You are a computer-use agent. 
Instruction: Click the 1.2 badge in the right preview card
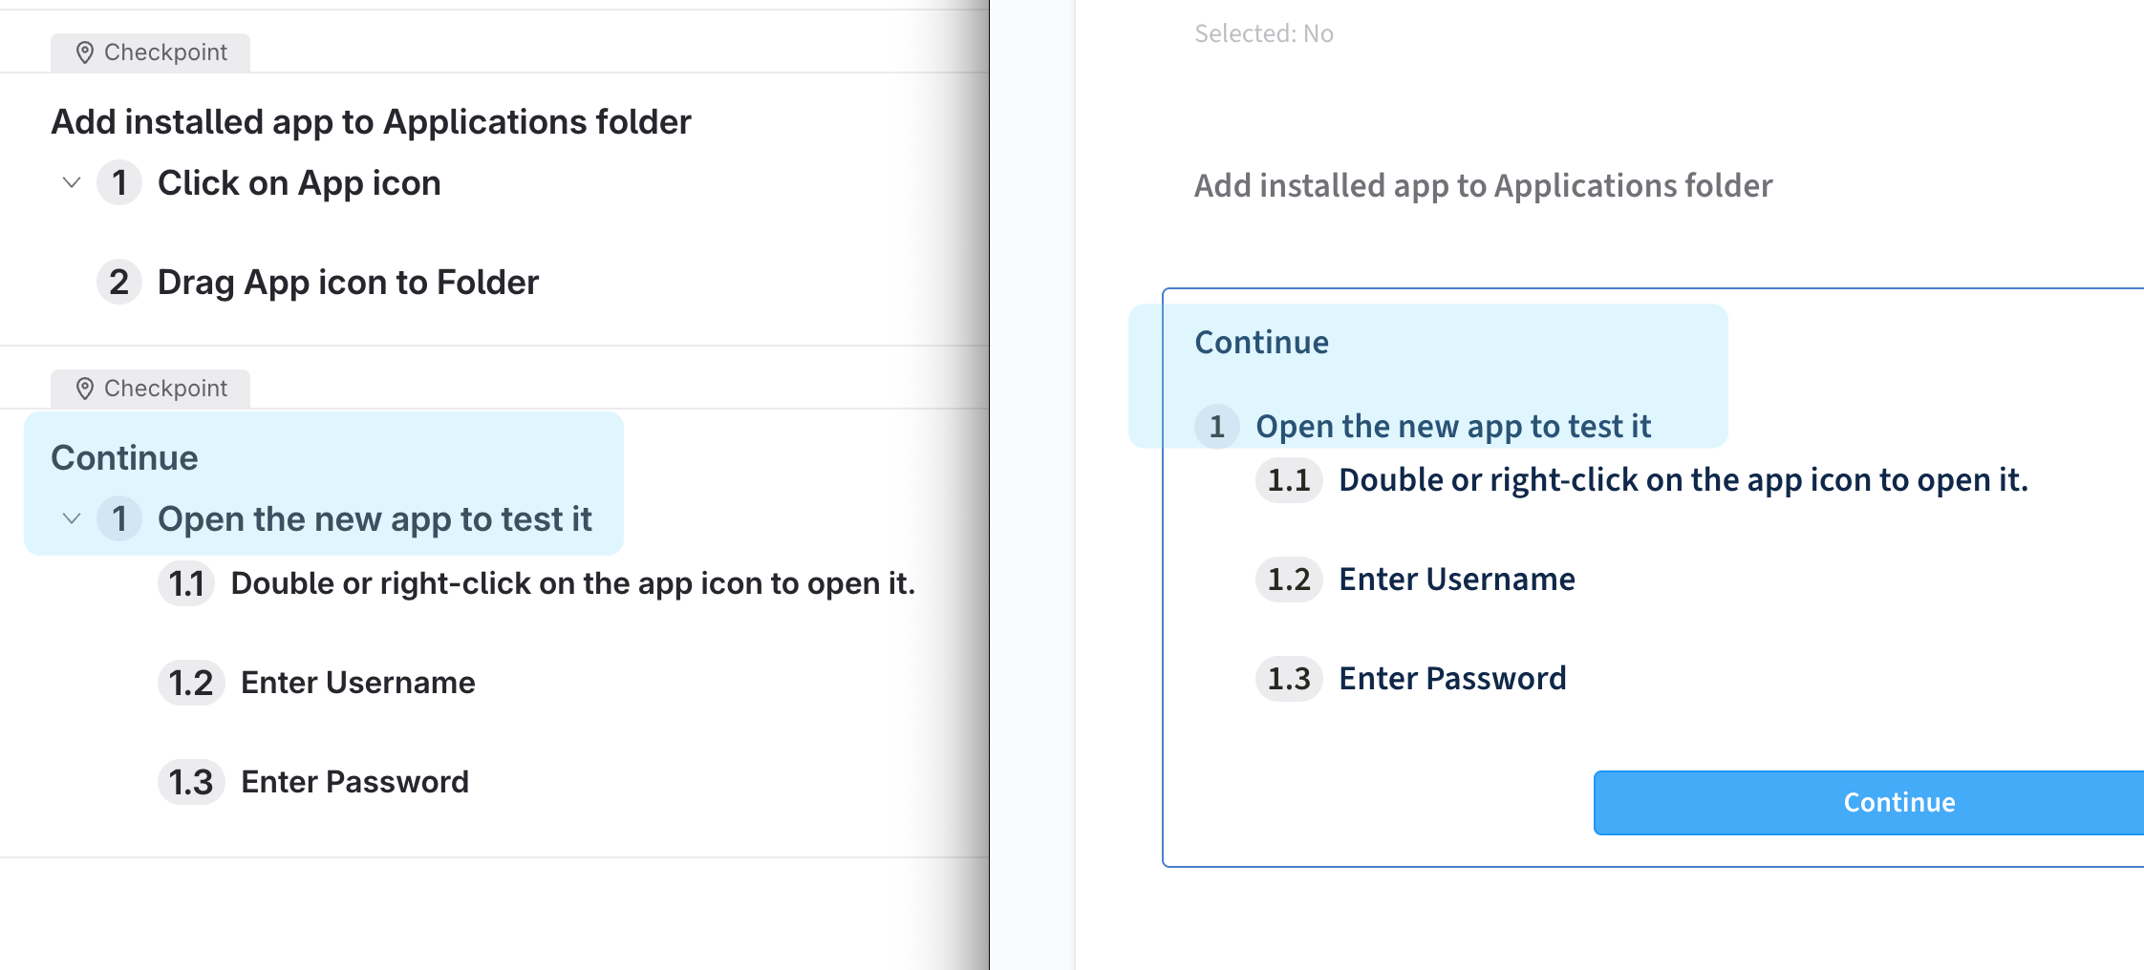coord(1288,580)
